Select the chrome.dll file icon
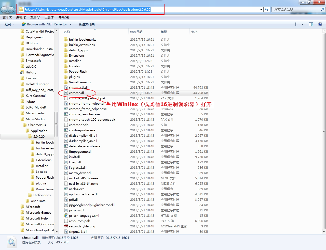 pyautogui.click(x=66, y=93)
